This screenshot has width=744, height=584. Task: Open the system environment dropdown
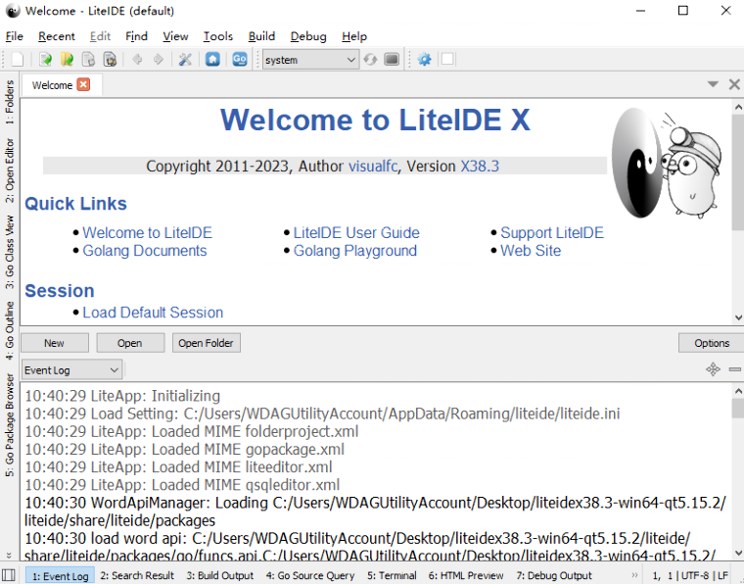click(x=310, y=60)
